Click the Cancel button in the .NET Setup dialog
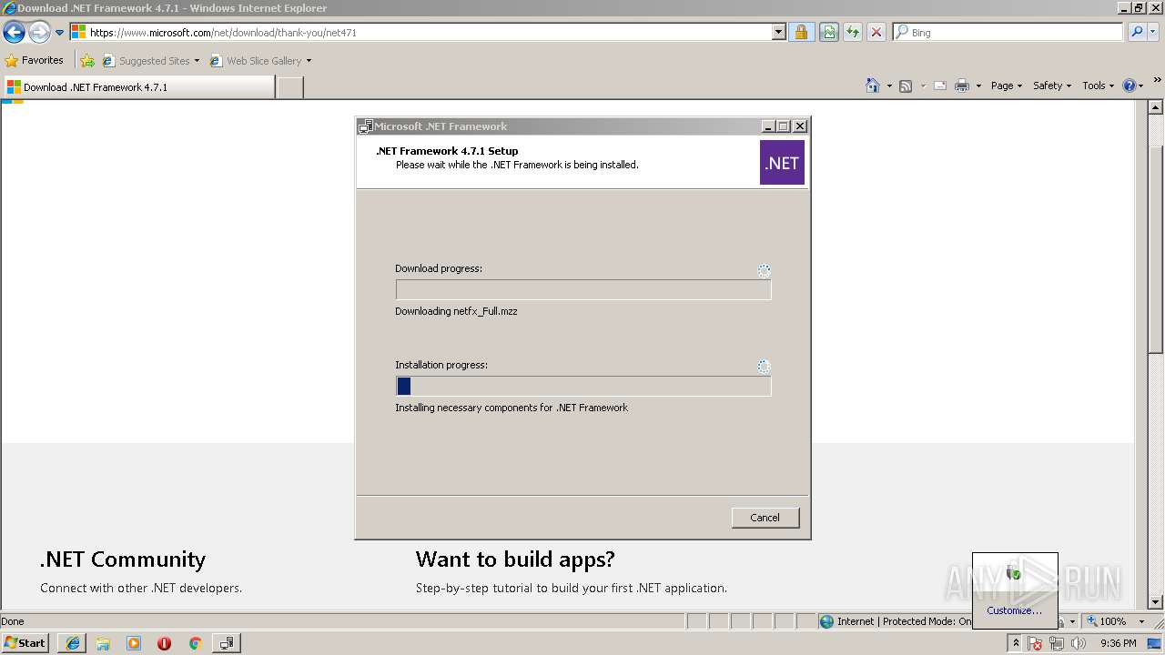Image resolution: width=1165 pixels, height=655 pixels. (765, 518)
